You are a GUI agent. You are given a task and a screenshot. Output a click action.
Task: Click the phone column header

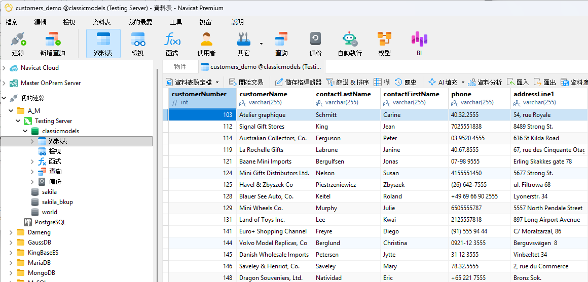[x=479, y=98]
